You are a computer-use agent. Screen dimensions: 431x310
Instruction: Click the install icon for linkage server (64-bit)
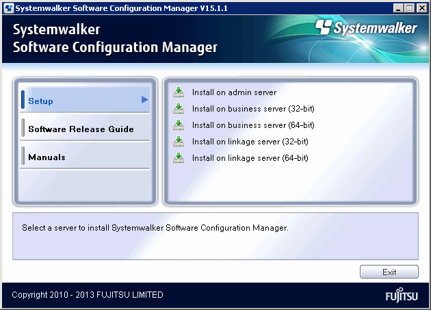tap(179, 158)
